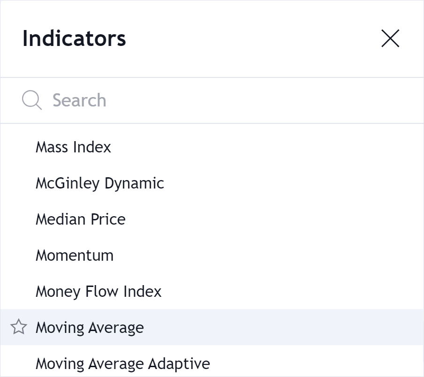Viewport: 424px width, 377px height.
Task: Select the Moving Average indicator
Action: [89, 327]
